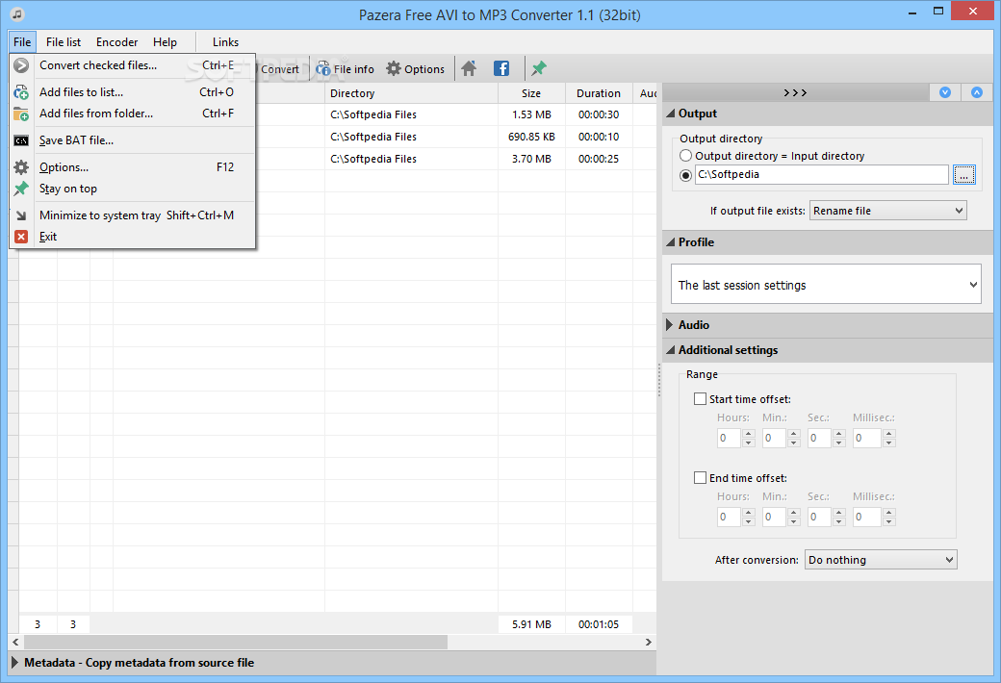Decrease the End time offset Millisec. spinner
This screenshot has width=1001, height=683.
tap(889, 520)
